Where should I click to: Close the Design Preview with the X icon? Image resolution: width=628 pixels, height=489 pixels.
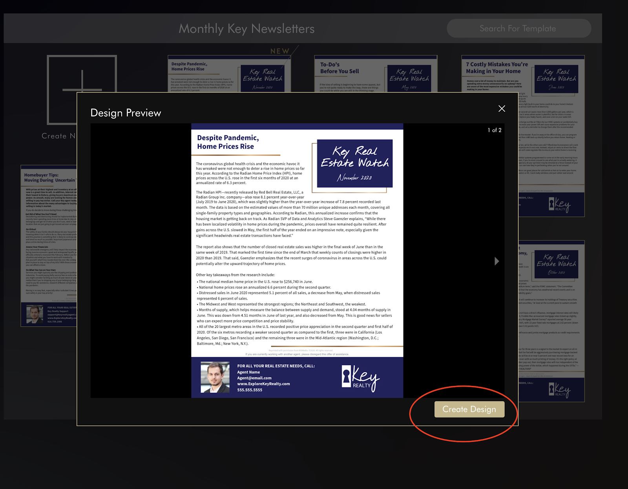point(502,109)
